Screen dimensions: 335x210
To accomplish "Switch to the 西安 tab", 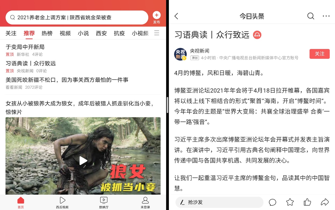I will [101, 33].
